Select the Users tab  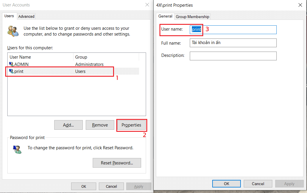click(9, 16)
